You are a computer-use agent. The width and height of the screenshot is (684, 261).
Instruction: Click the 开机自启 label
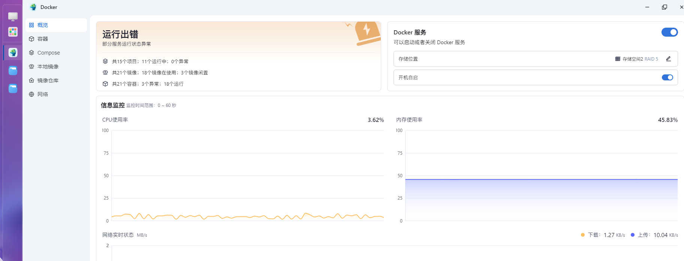coord(408,77)
